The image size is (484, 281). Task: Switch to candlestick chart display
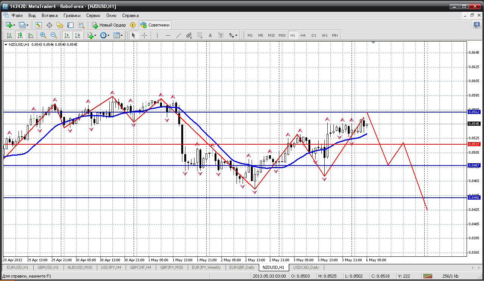pyautogui.click(x=20, y=35)
